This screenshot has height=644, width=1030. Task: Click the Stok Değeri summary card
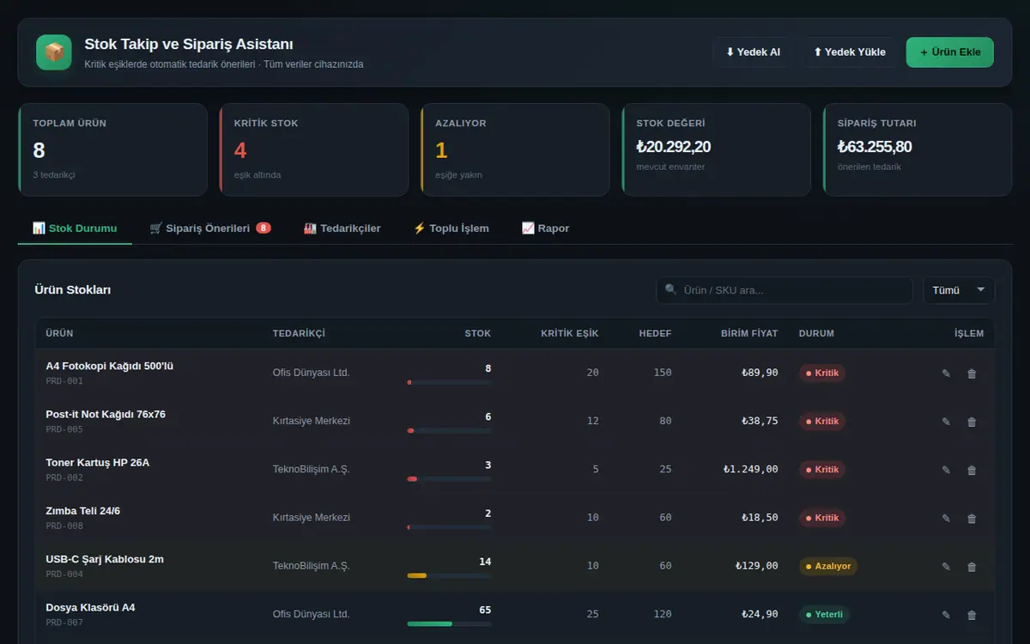716,150
